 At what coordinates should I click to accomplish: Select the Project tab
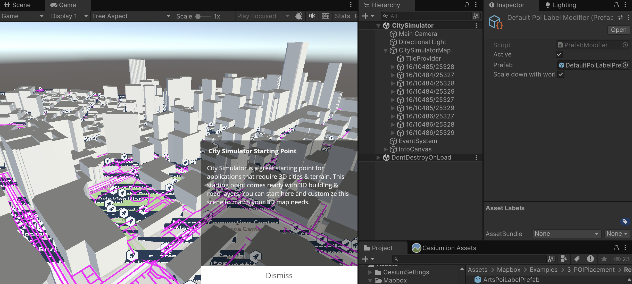pos(378,248)
